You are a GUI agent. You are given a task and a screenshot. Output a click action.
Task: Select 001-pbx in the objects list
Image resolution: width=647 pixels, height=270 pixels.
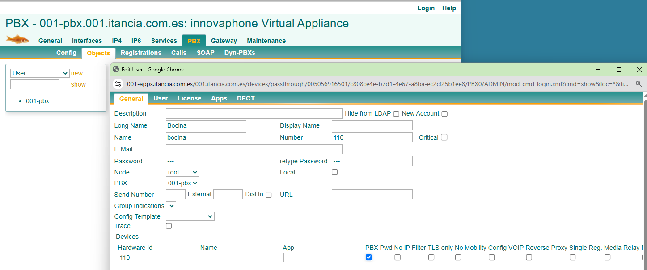pos(38,101)
